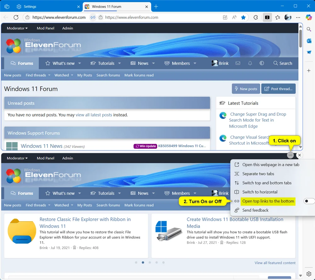Toggle the split screen toolbar icon
Viewport: 315px width, 280px height.
coord(267,17)
